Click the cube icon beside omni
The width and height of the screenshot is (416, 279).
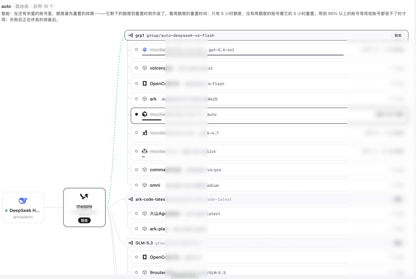[144, 185]
